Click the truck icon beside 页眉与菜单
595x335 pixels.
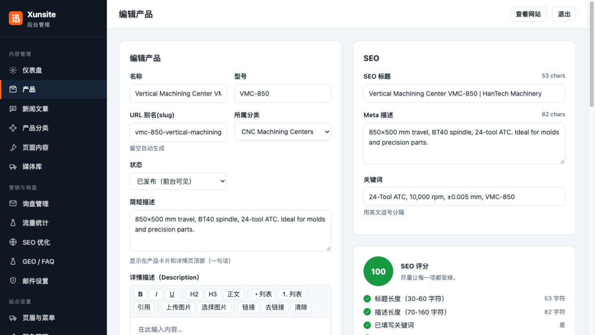pyautogui.click(x=13, y=318)
